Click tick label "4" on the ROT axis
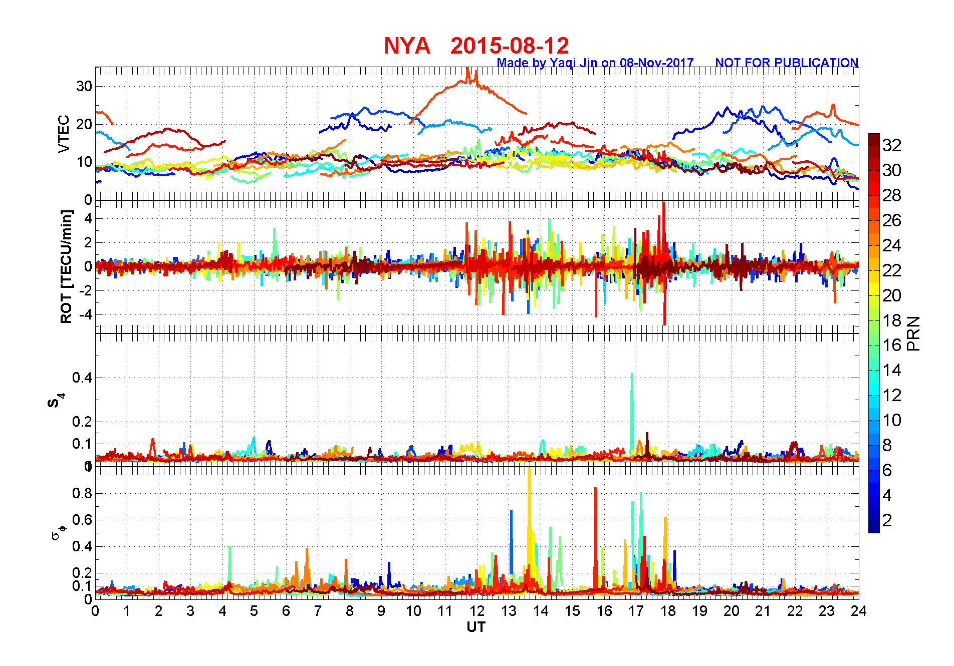Viewport: 954px width, 666px height. [x=88, y=218]
